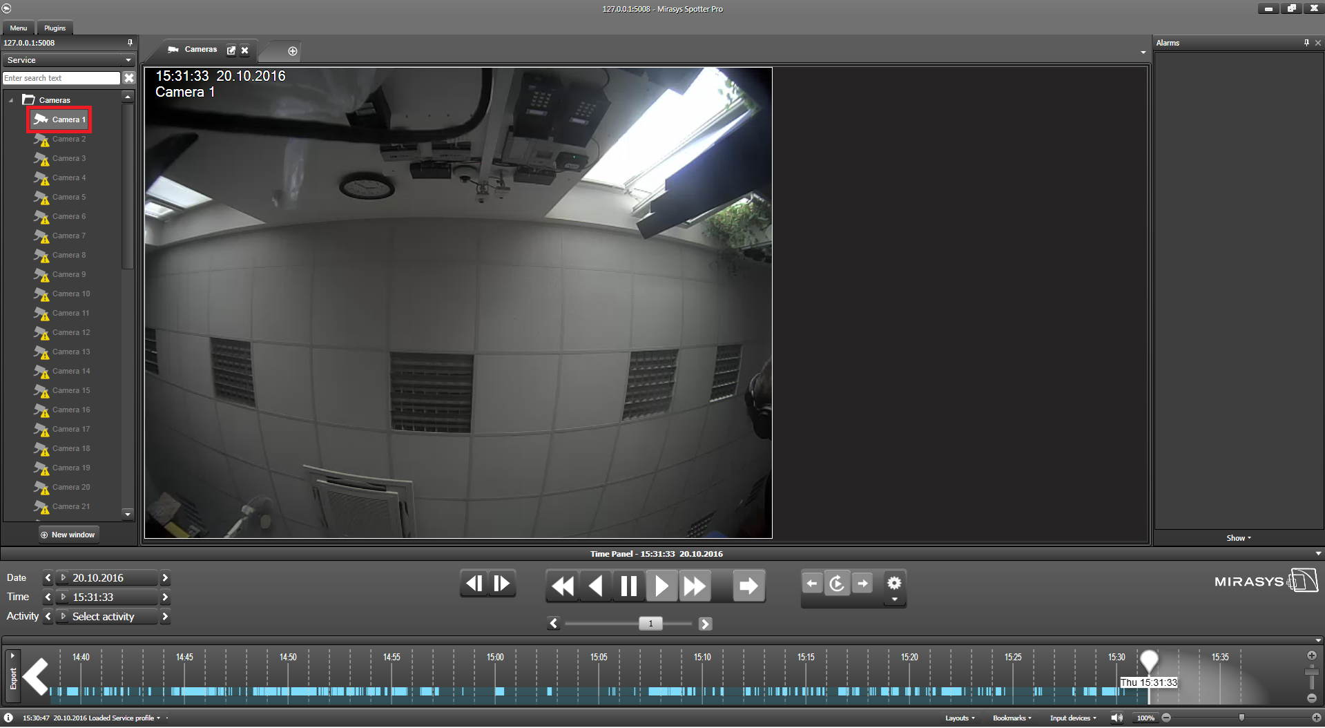Clear the device search text
The width and height of the screenshot is (1325, 728).
pos(129,78)
